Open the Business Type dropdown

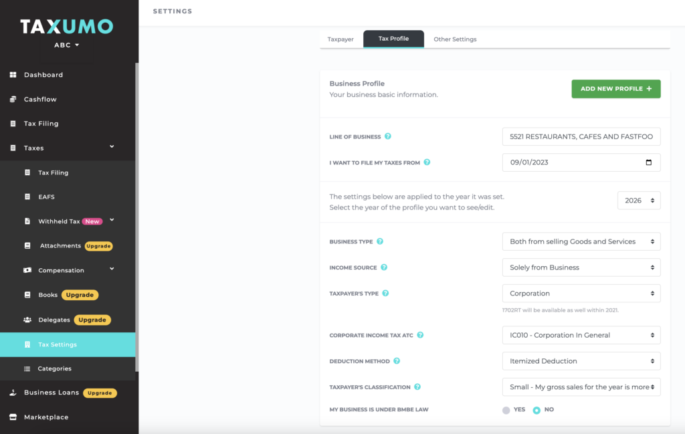coord(581,241)
